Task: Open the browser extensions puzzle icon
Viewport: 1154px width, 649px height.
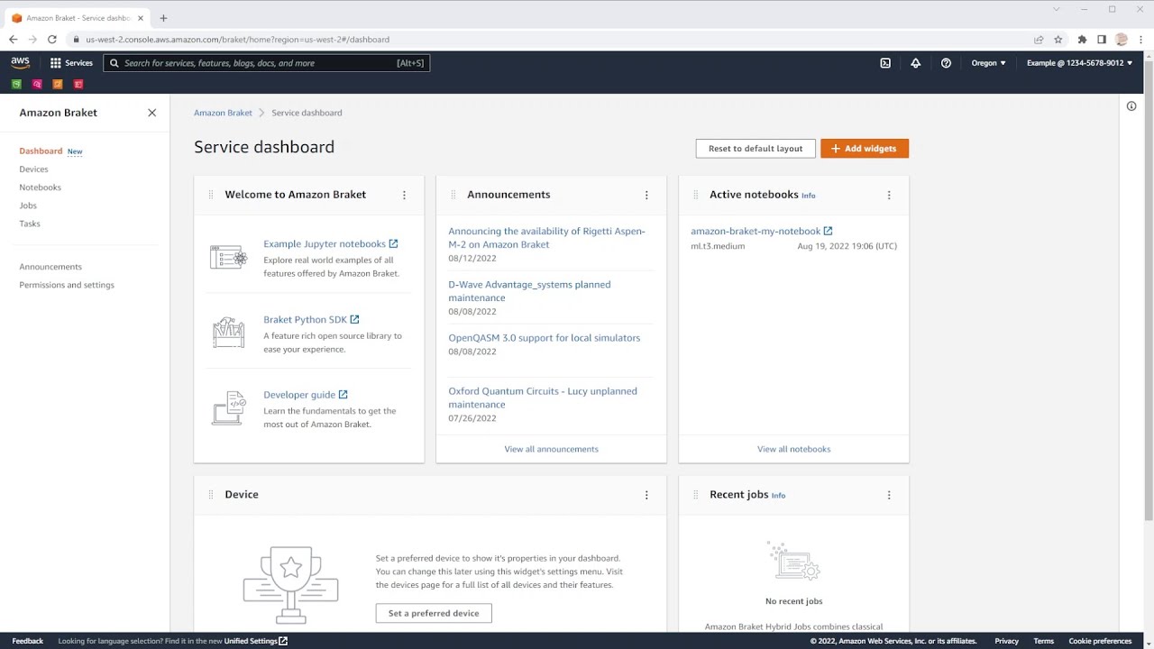Action: click(1082, 40)
